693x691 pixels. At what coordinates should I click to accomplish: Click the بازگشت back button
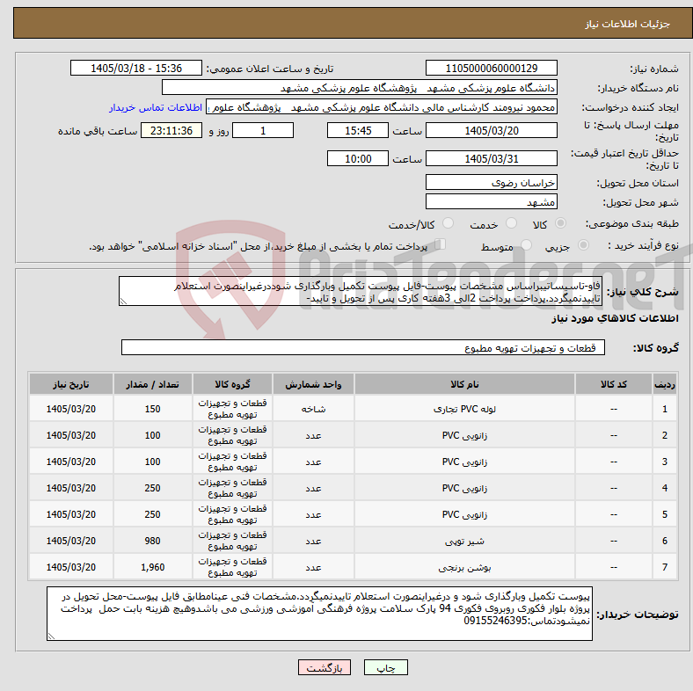(x=325, y=667)
